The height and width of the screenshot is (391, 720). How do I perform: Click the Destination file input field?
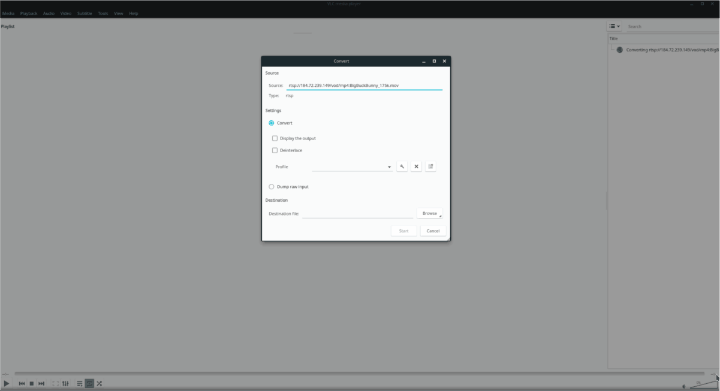[358, 213]
